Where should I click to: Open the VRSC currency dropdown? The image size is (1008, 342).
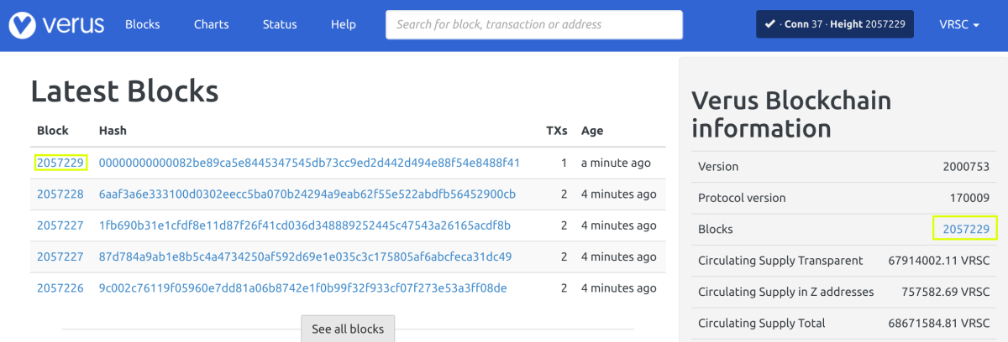[959, 24]
